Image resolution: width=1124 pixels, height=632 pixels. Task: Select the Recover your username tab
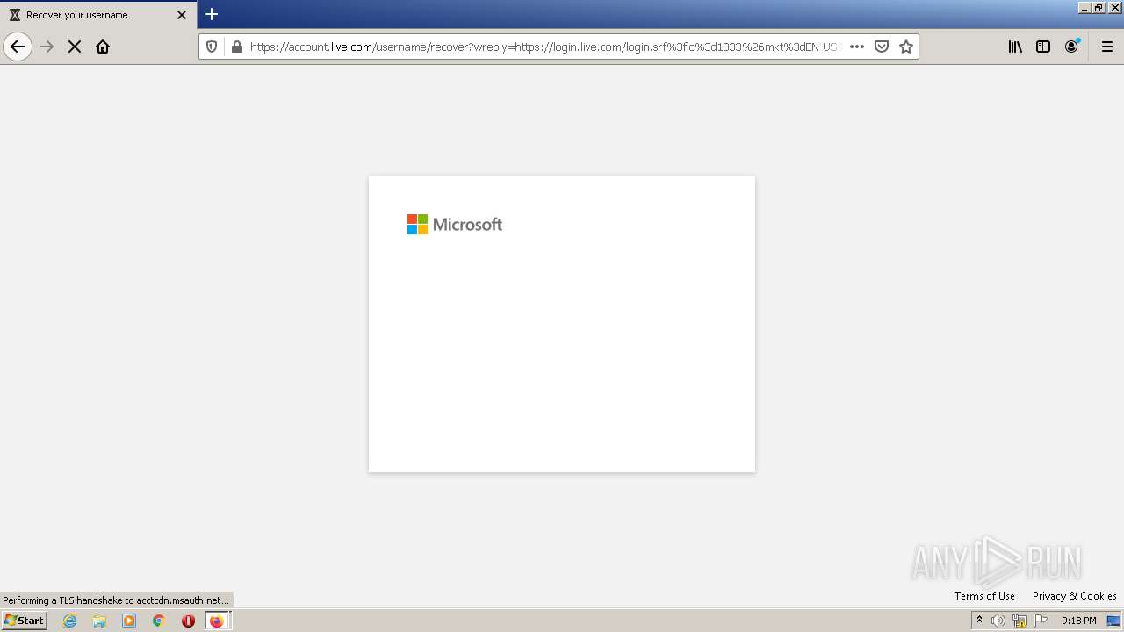point(98,15)
